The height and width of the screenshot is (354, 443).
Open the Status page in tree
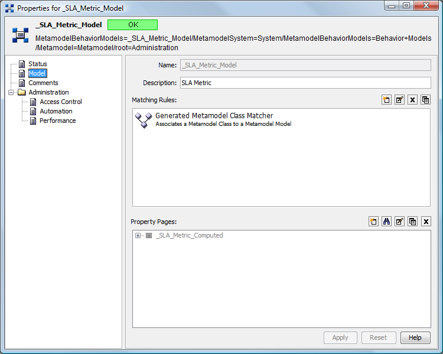coord(38,64)
